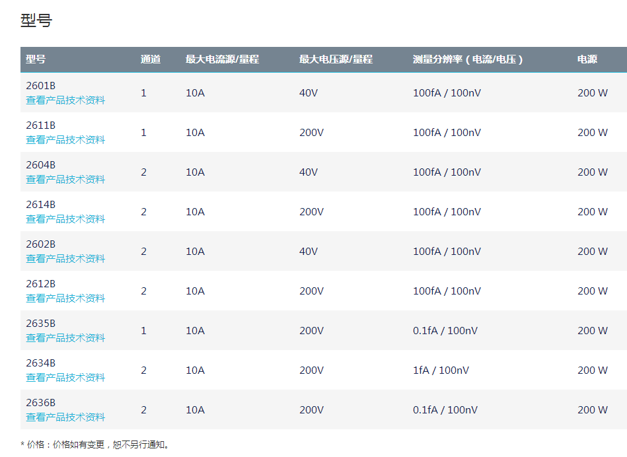Select model name 2614B text
The width and height of the screenshot is (627, 457).
point(41,204)
